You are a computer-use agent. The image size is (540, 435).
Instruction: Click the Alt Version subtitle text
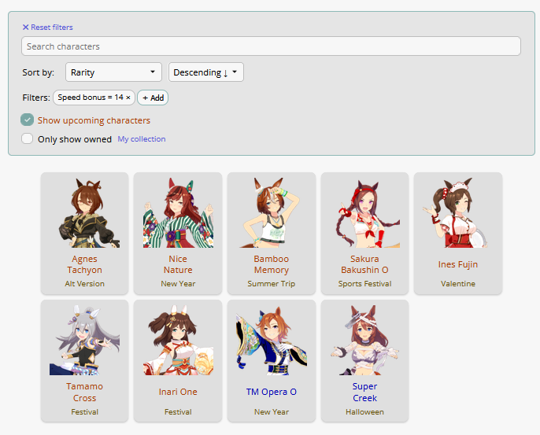85,283
